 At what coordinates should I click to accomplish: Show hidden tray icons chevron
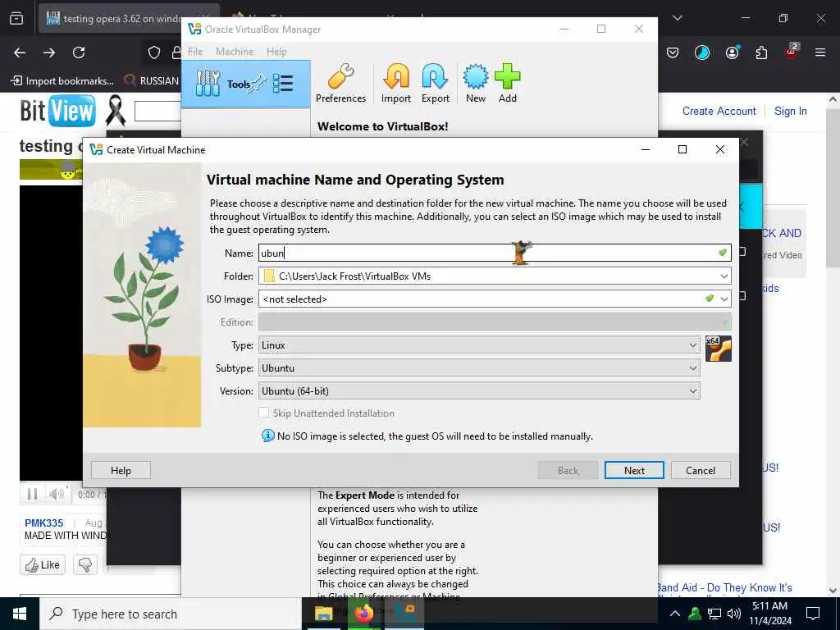point(675,614)
